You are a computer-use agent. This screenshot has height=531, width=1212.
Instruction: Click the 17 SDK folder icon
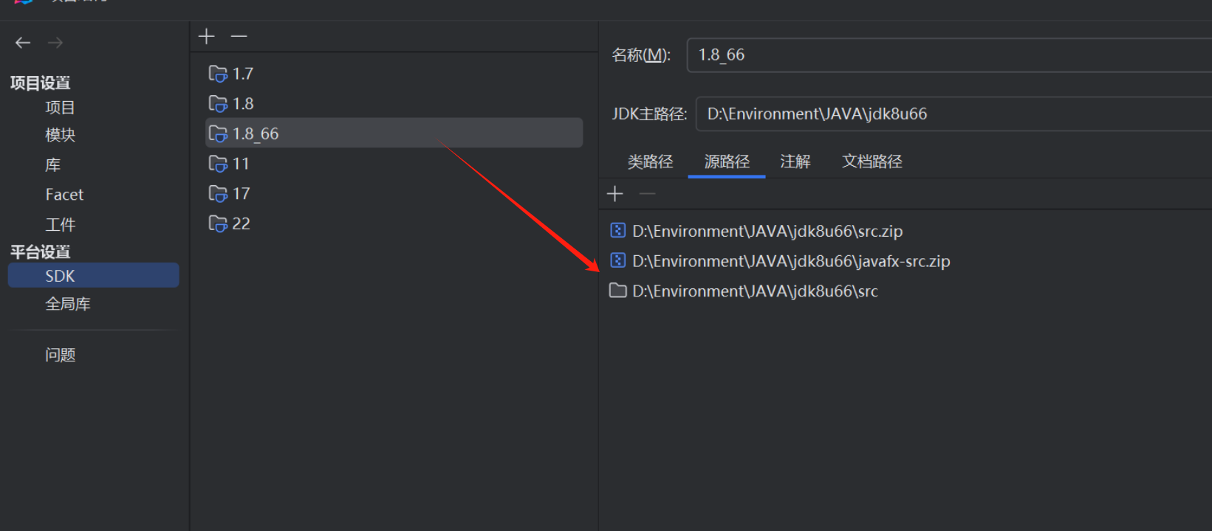pyautogui.click(x=218, y=194)
